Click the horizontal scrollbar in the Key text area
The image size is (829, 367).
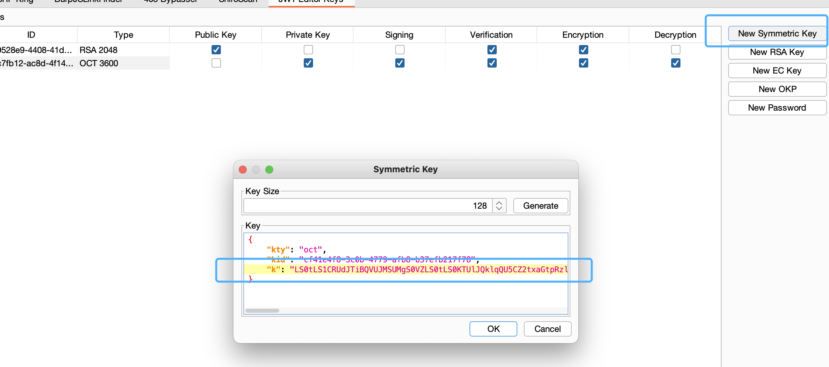[262, 310]
